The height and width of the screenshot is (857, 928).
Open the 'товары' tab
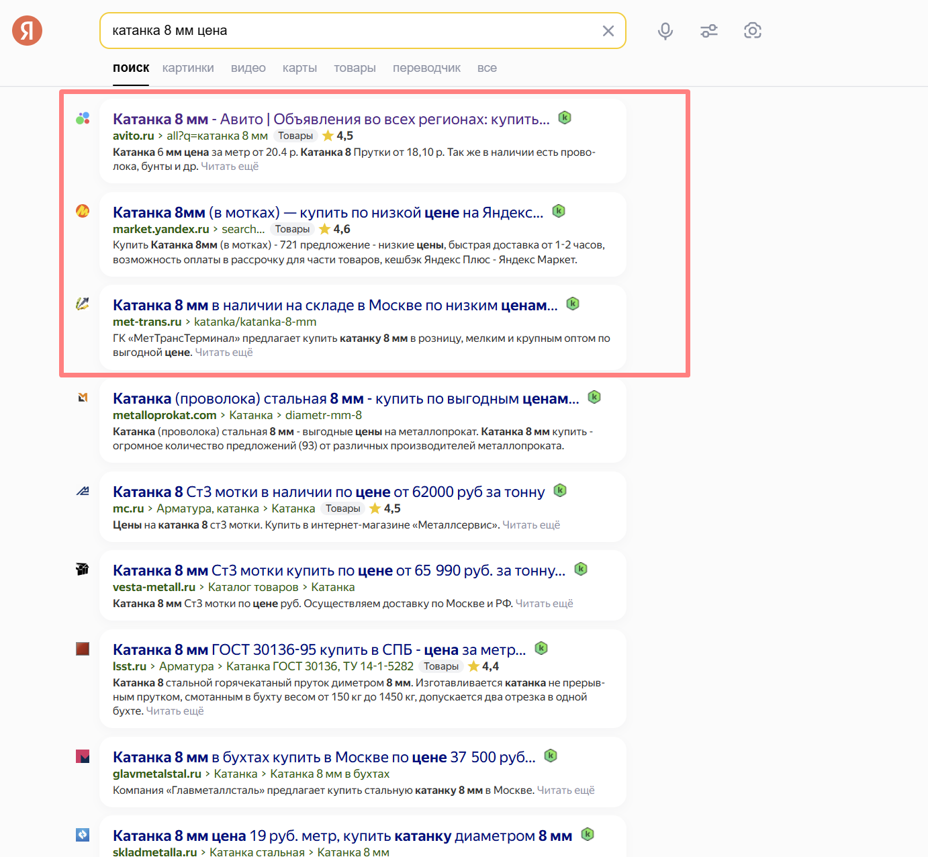[355, 68]
